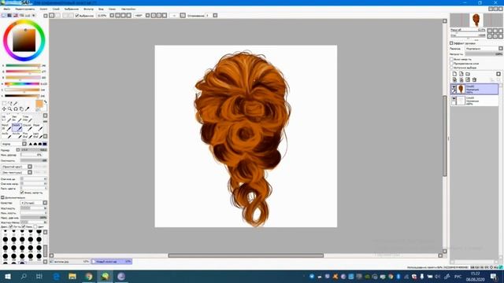Click the vertical canvas scrollbar
The height and width of the screenshot is (283, 504).
point(445,135)
